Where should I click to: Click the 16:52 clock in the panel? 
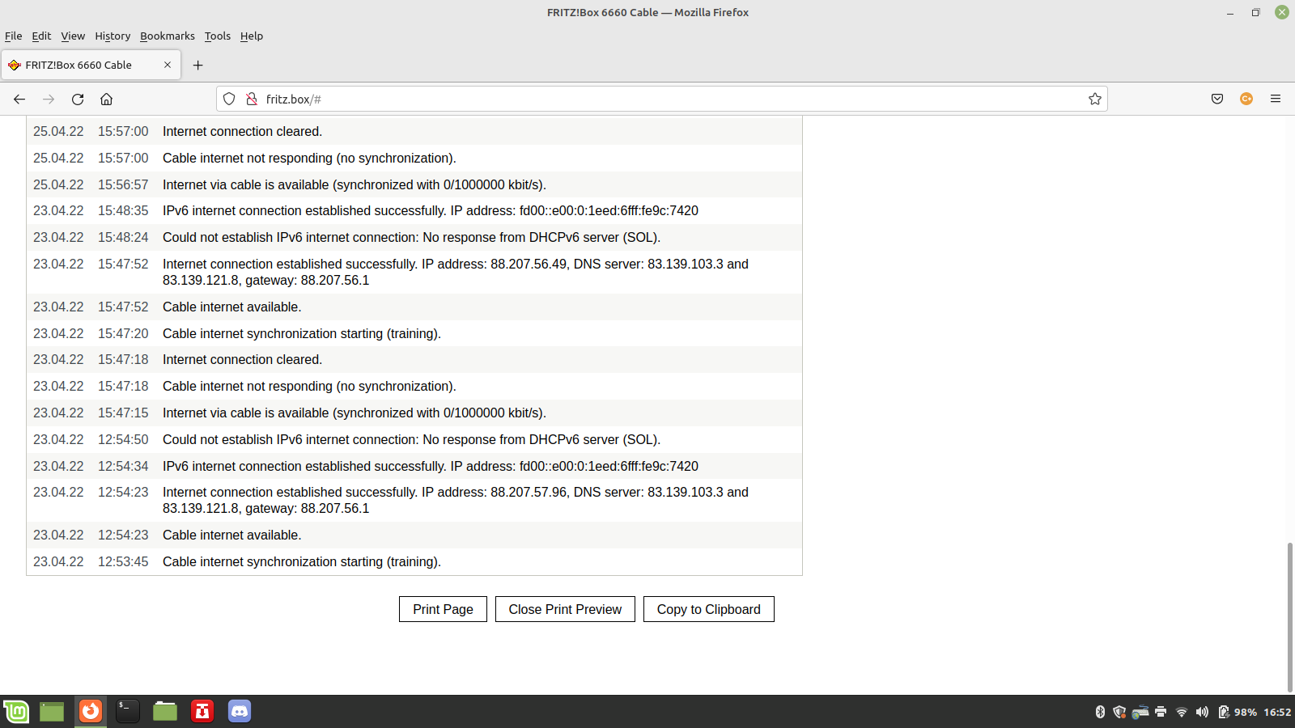(x=1277, y=712)
